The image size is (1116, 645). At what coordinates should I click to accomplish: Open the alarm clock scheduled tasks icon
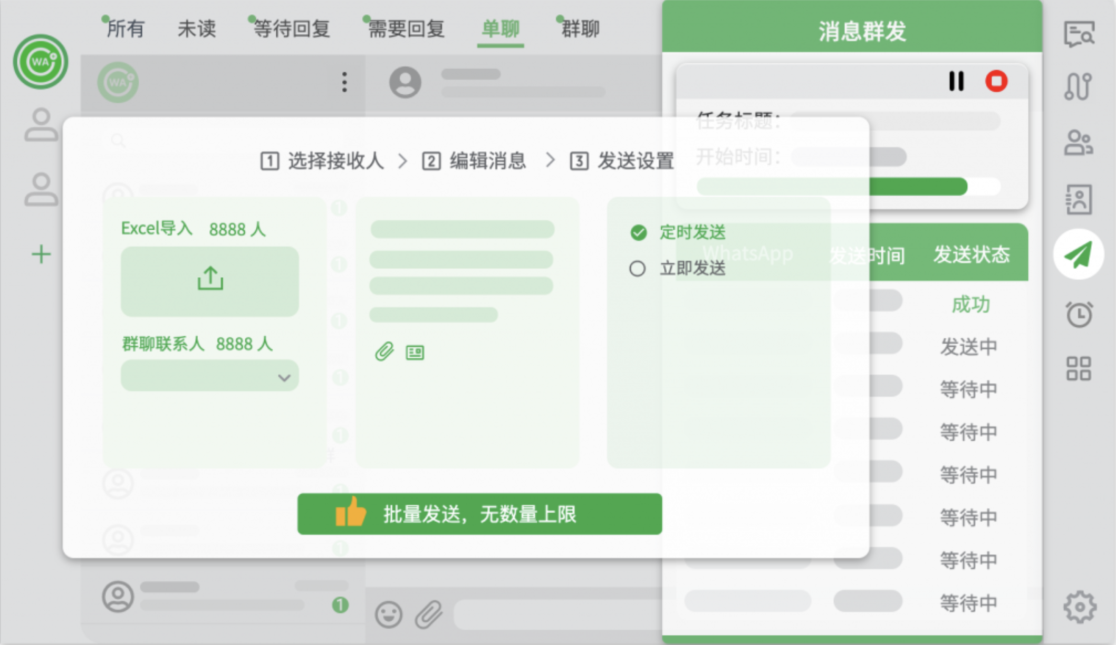1079,315
